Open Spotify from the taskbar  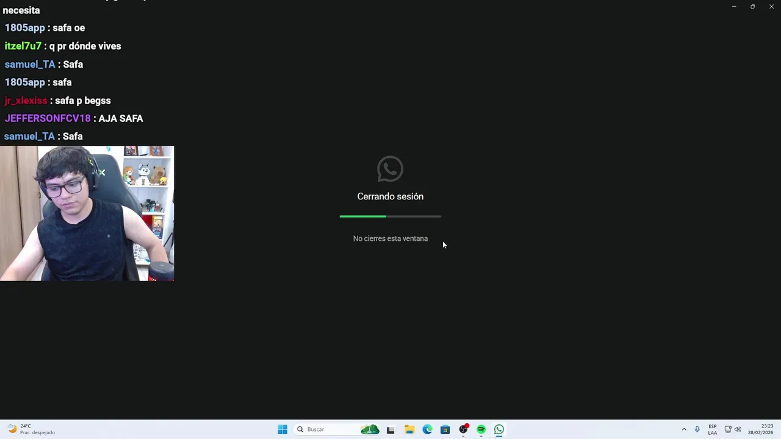[x=481, y=429]
